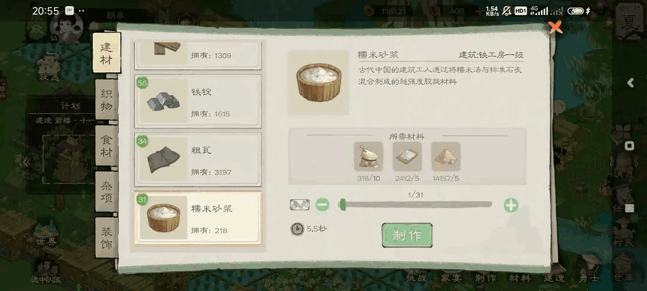The height and width of the screenshot is (291, 647).
Task: Click the rice sack ingredient icon
Action: 368,157
